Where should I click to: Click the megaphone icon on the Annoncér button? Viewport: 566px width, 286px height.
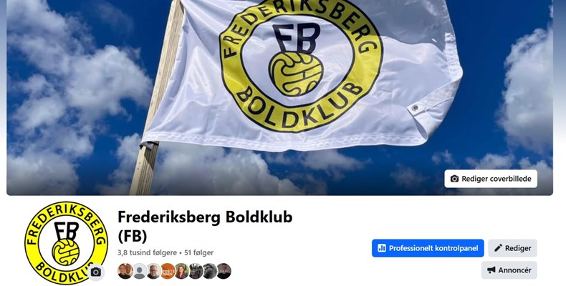[x=491, y=270]
